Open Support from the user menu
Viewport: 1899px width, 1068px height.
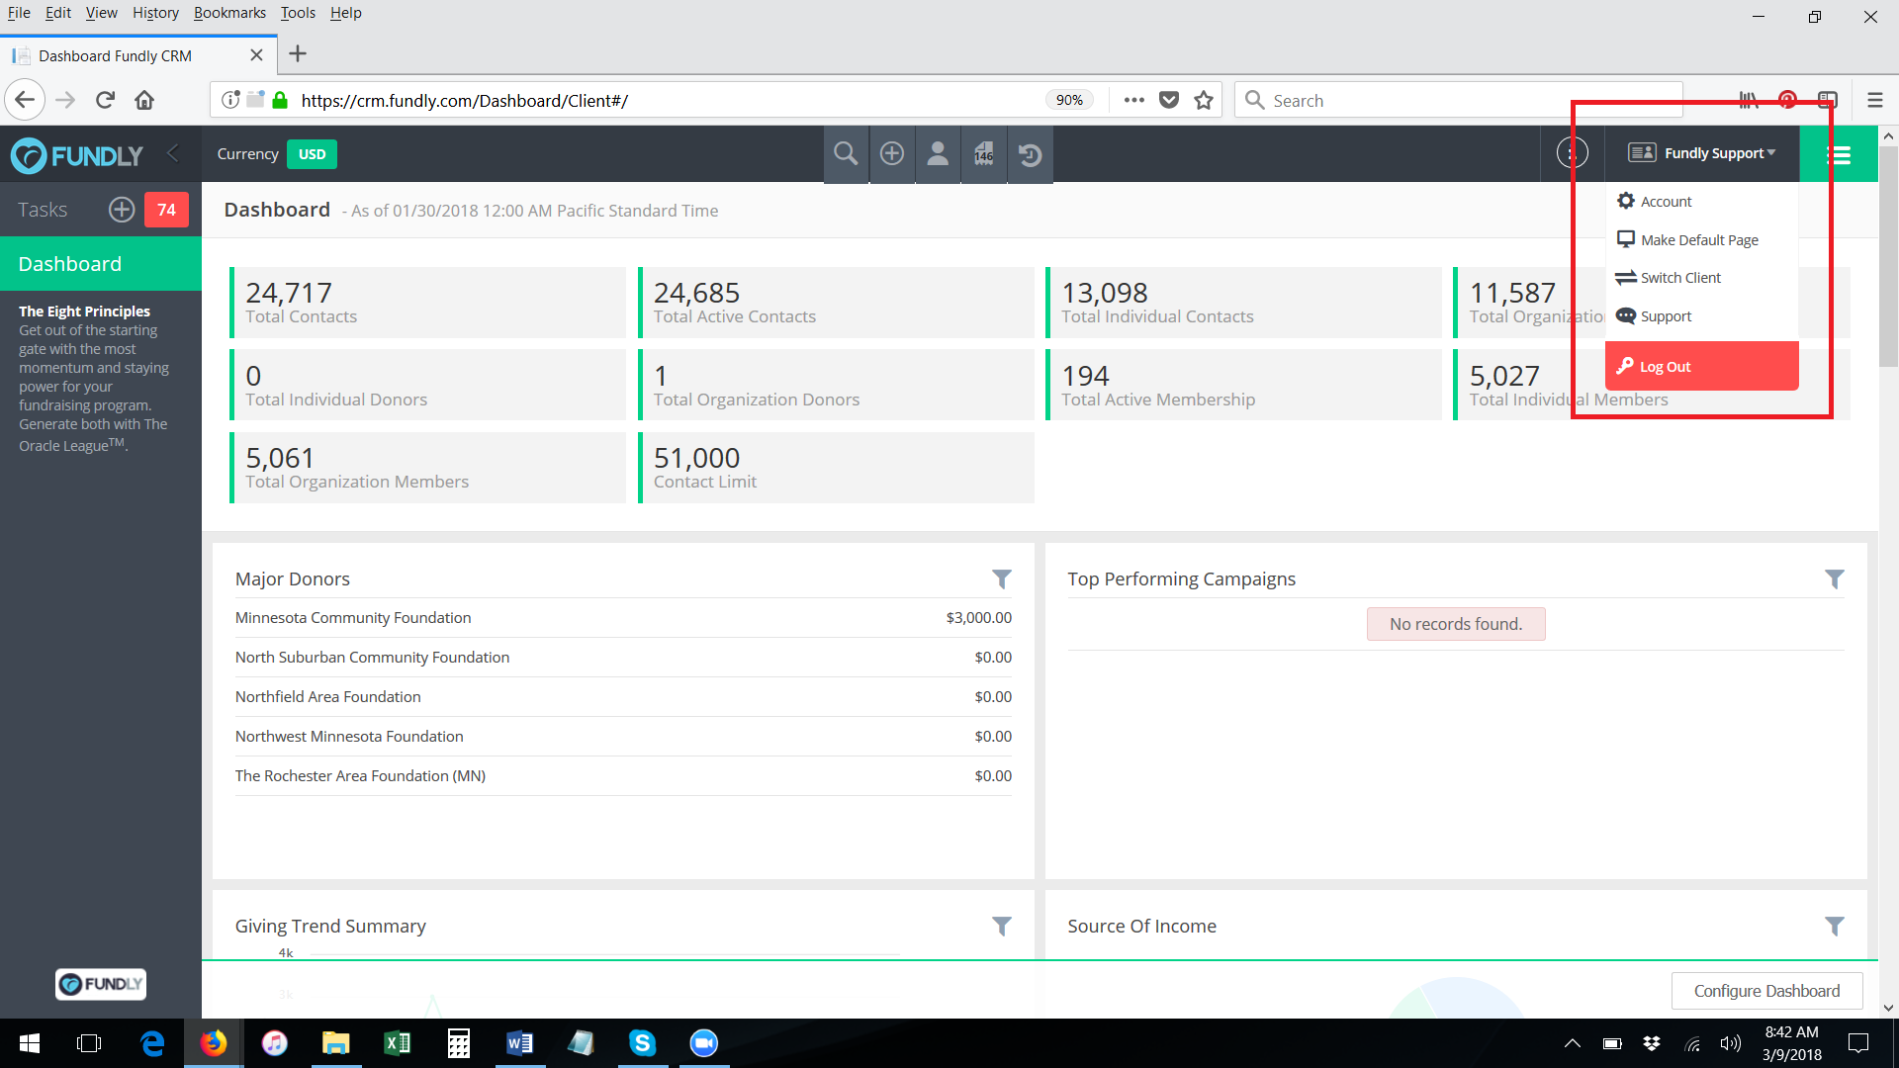click(x=1654, y=316)
